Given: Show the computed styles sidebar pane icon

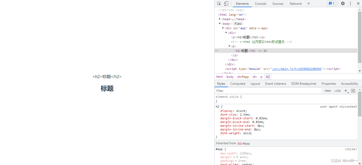Looking at the screenshot, I should point(353,91).
